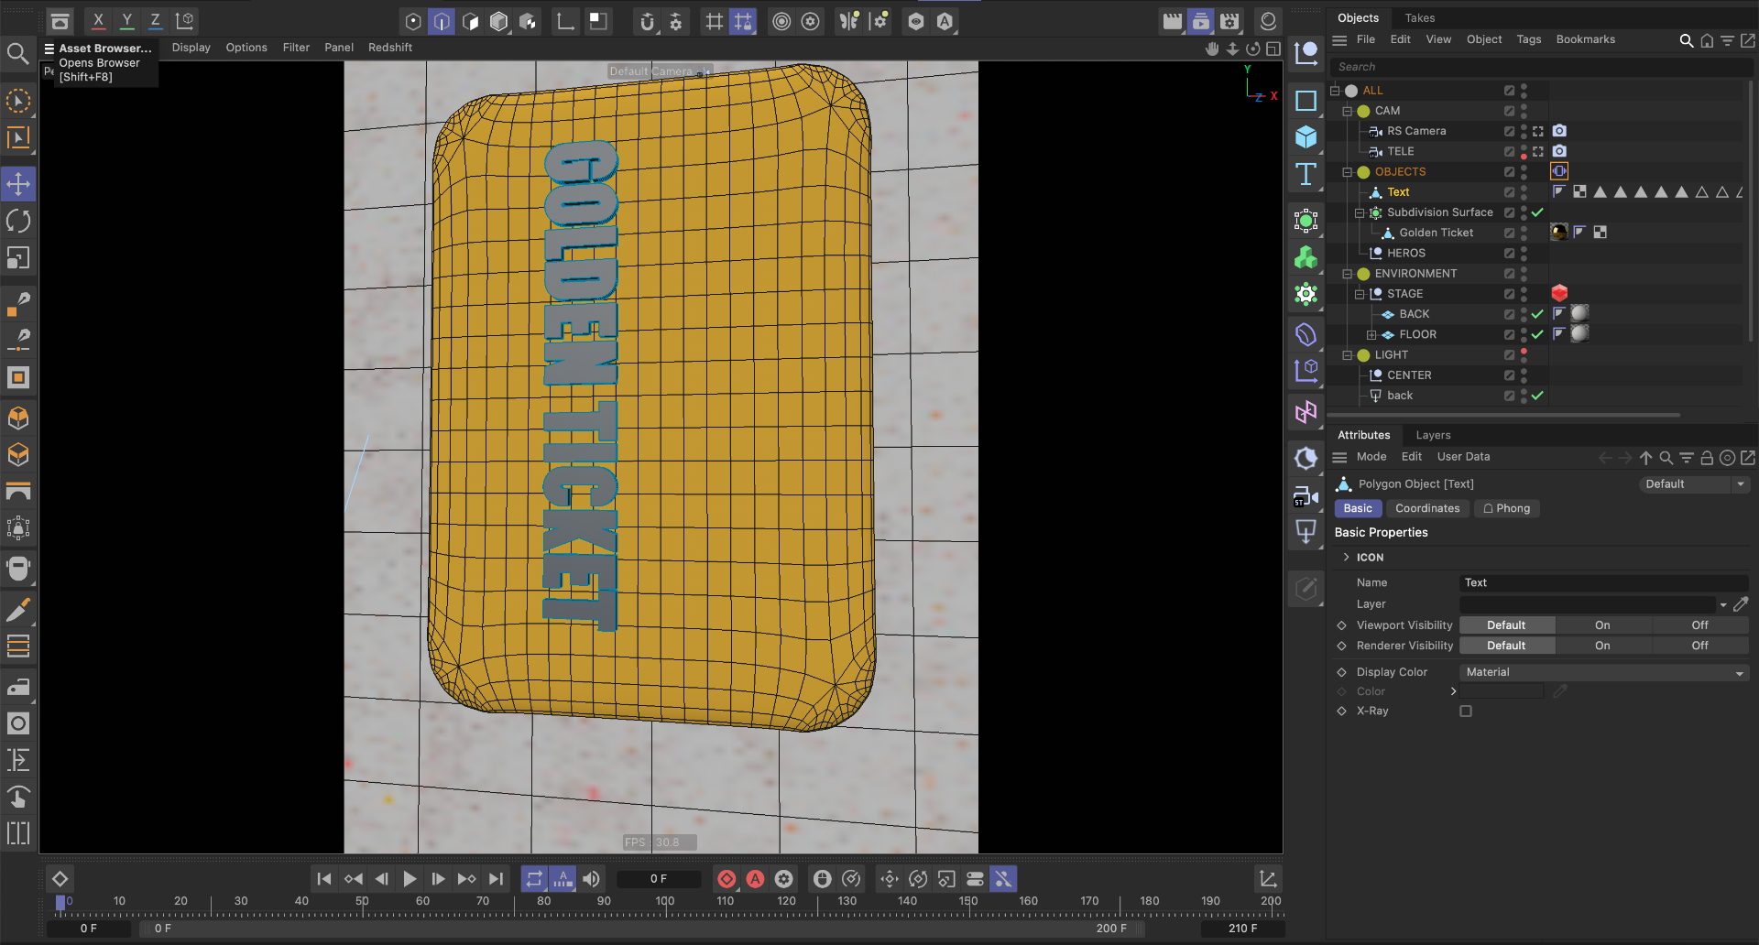1759x945 pixels.
Task: Add a Cube primitive object
Action: (1306, 137)
